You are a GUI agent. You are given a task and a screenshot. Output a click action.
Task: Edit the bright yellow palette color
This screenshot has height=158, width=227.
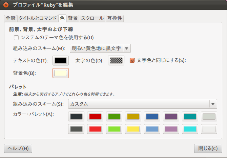(133, 129)
